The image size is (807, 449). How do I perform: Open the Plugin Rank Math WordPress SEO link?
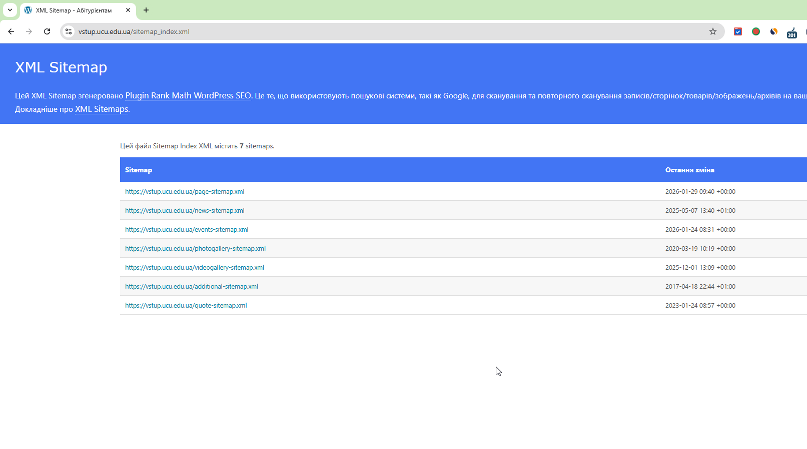pos(188,95)
